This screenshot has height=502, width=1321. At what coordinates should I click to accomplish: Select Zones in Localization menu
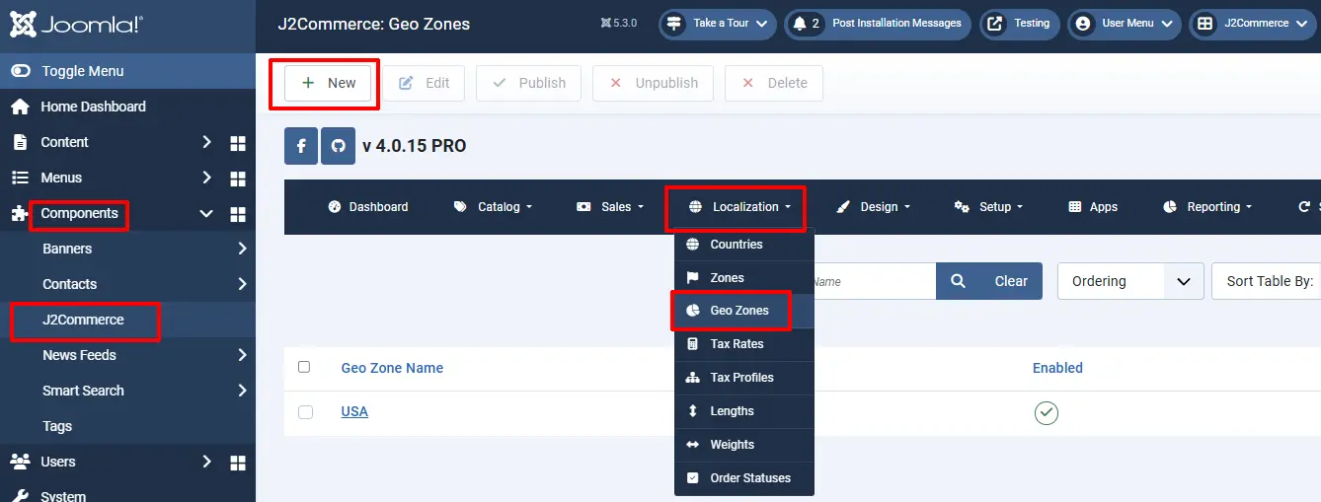pos(744,278)
